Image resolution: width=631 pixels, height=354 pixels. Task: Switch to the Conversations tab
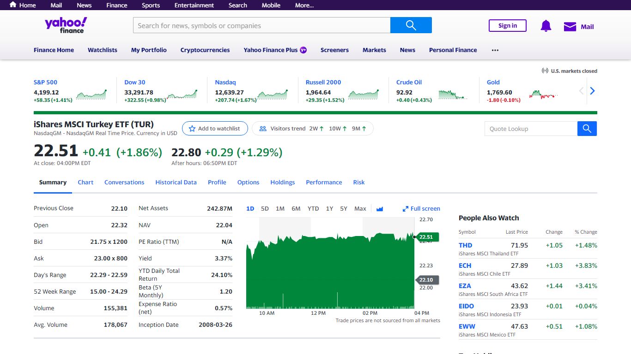click(124, 183)
